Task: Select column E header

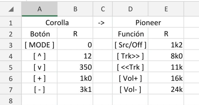Action: click(x=166, y=9)
